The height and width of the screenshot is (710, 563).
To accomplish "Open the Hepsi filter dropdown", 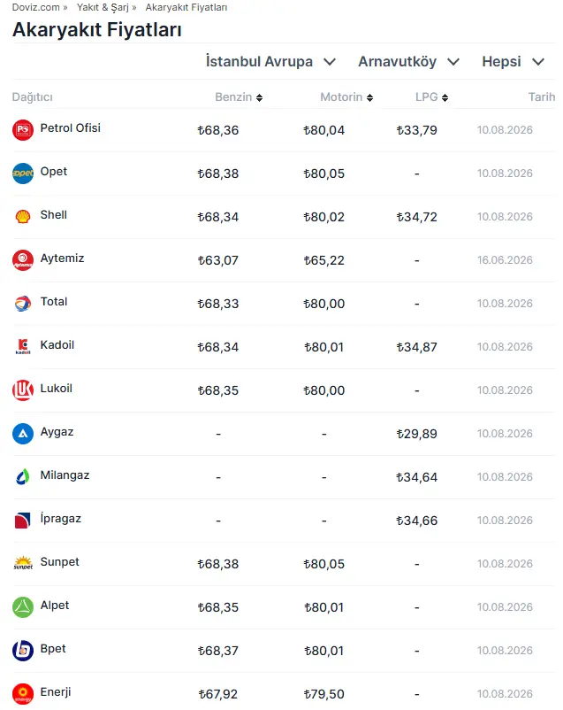I will point(513,62).
